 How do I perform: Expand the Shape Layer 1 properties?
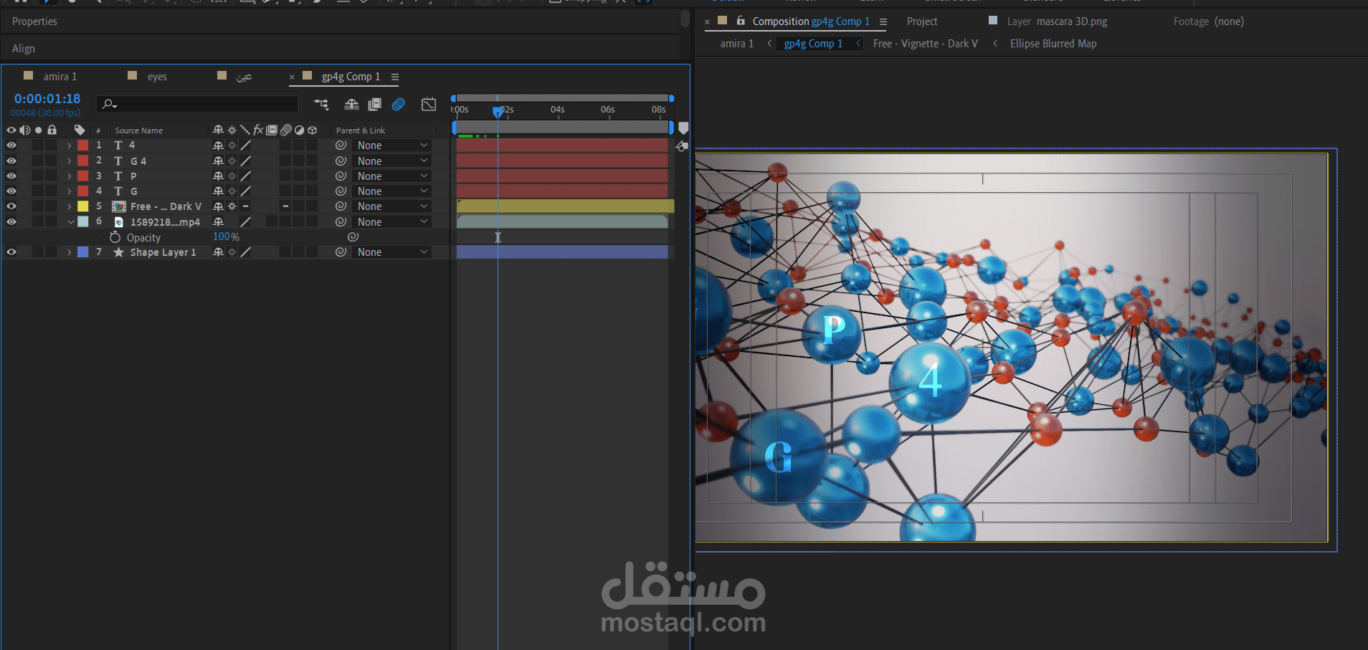click(x=70, y=252)
